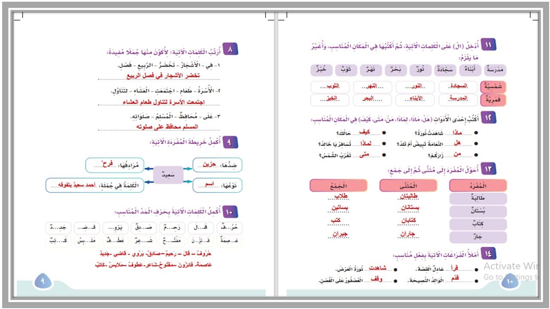The width and height of the screenshot is (550, 309).
Task: Click the word box 'سجادة' in exercise 11
Action: [445, 70]
